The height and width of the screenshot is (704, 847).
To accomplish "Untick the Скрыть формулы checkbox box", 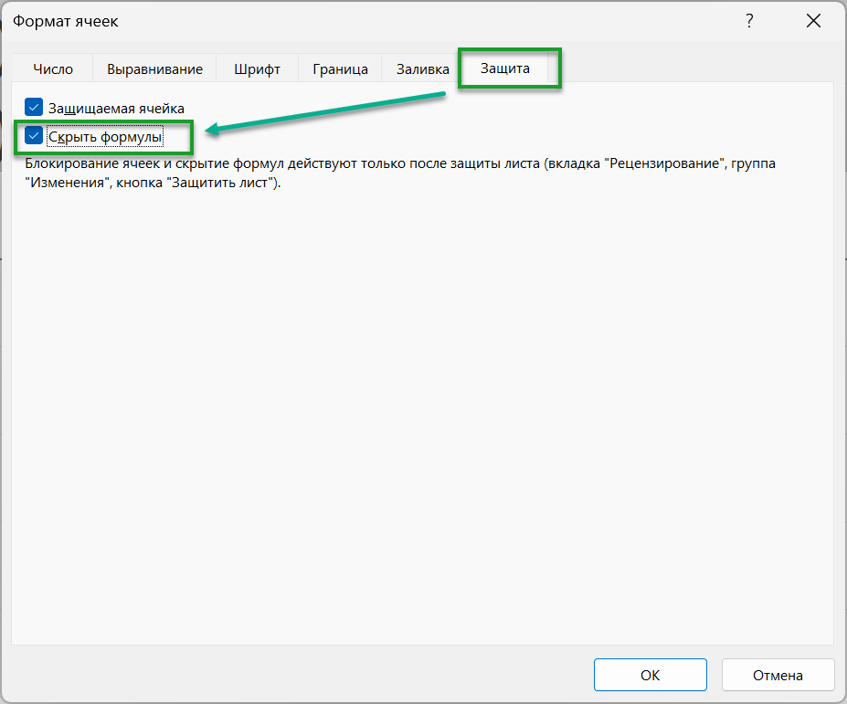I will pyautogui.click(x=34, y=135).
